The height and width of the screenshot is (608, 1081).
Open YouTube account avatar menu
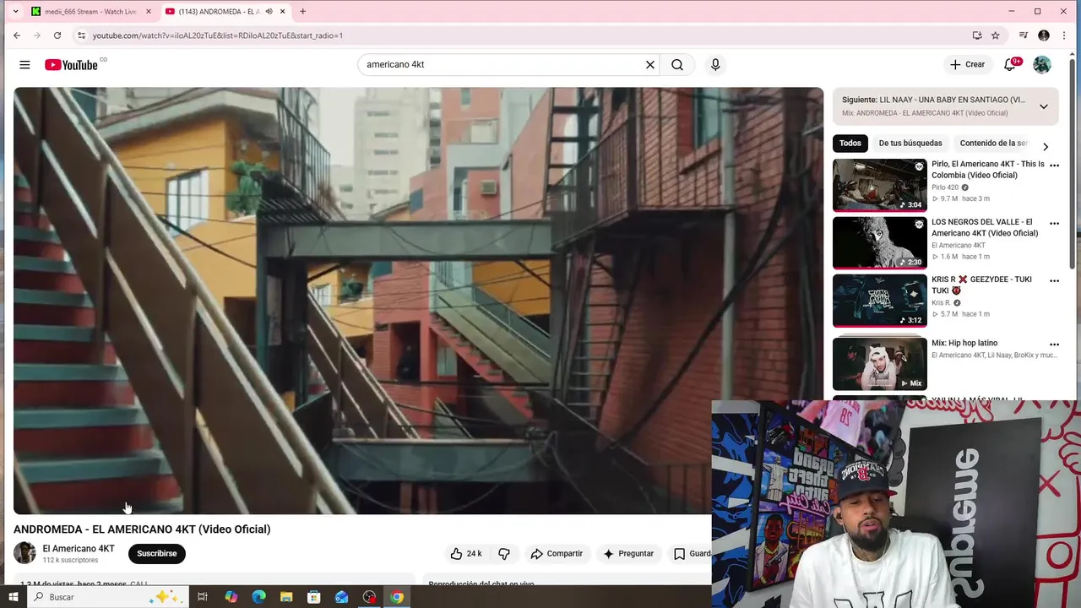[1042, 64]
